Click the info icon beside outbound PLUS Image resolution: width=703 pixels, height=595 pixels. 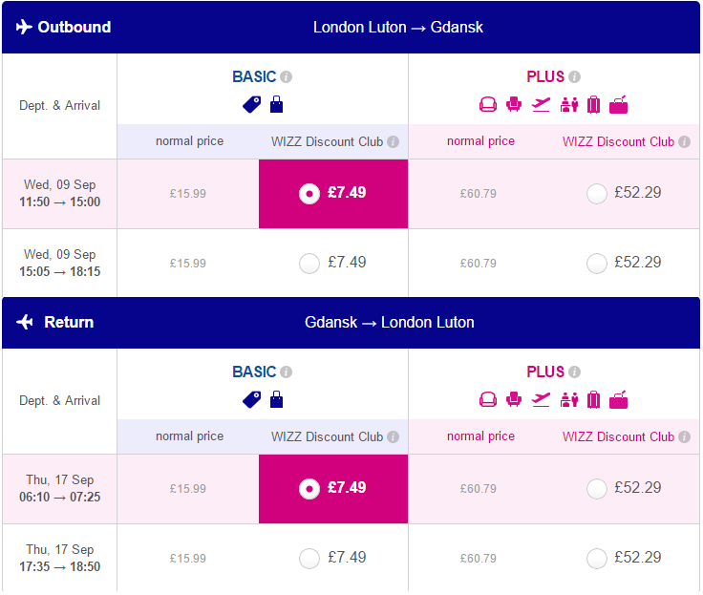coord(574,77)
